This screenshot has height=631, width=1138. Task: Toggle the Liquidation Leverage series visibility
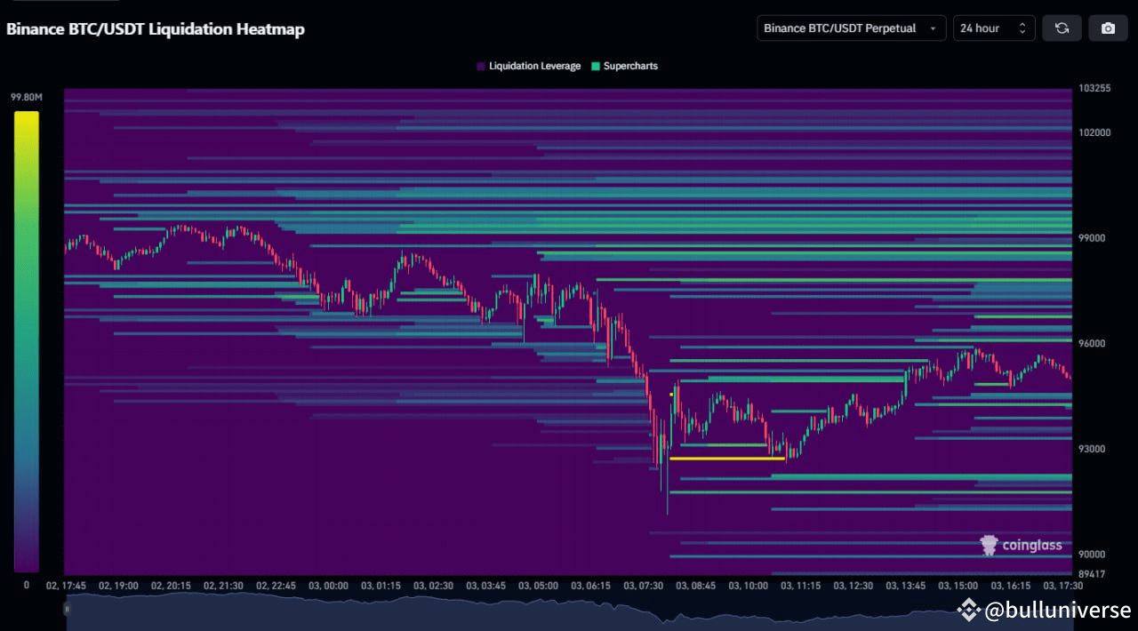click(x=528, y=66)
